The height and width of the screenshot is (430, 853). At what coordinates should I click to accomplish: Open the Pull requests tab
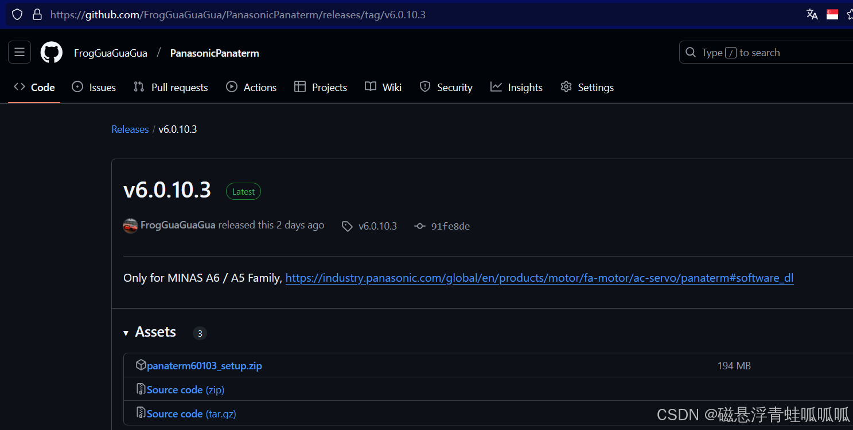coord(170,87)
